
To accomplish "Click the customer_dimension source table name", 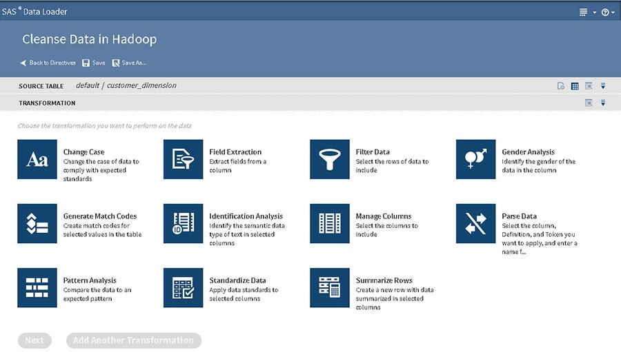I will point(141,85).
